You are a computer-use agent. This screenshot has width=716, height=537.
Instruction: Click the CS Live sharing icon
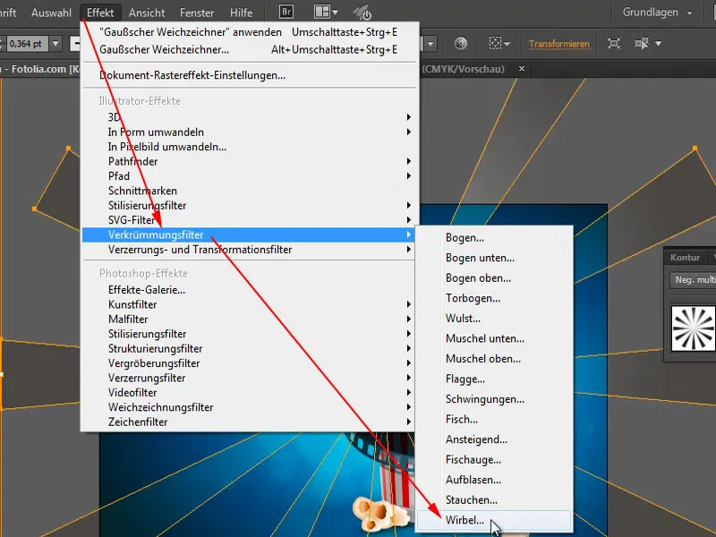tap(361, 12)
